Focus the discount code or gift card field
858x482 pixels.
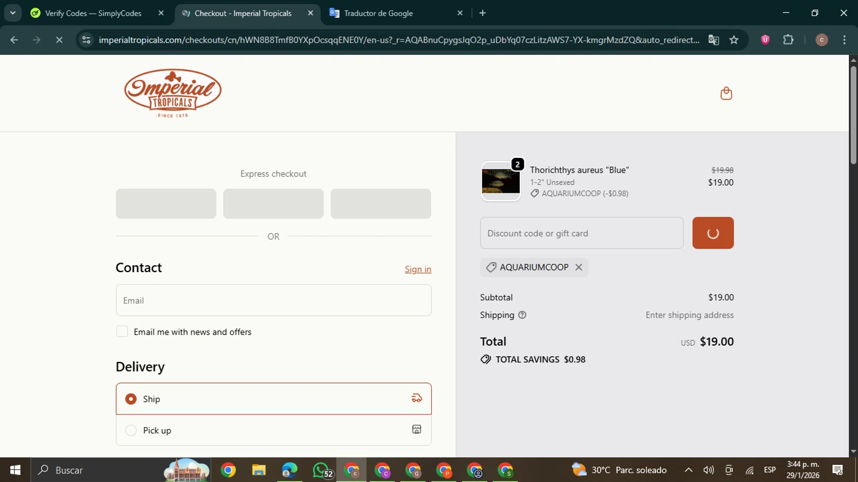582,233
